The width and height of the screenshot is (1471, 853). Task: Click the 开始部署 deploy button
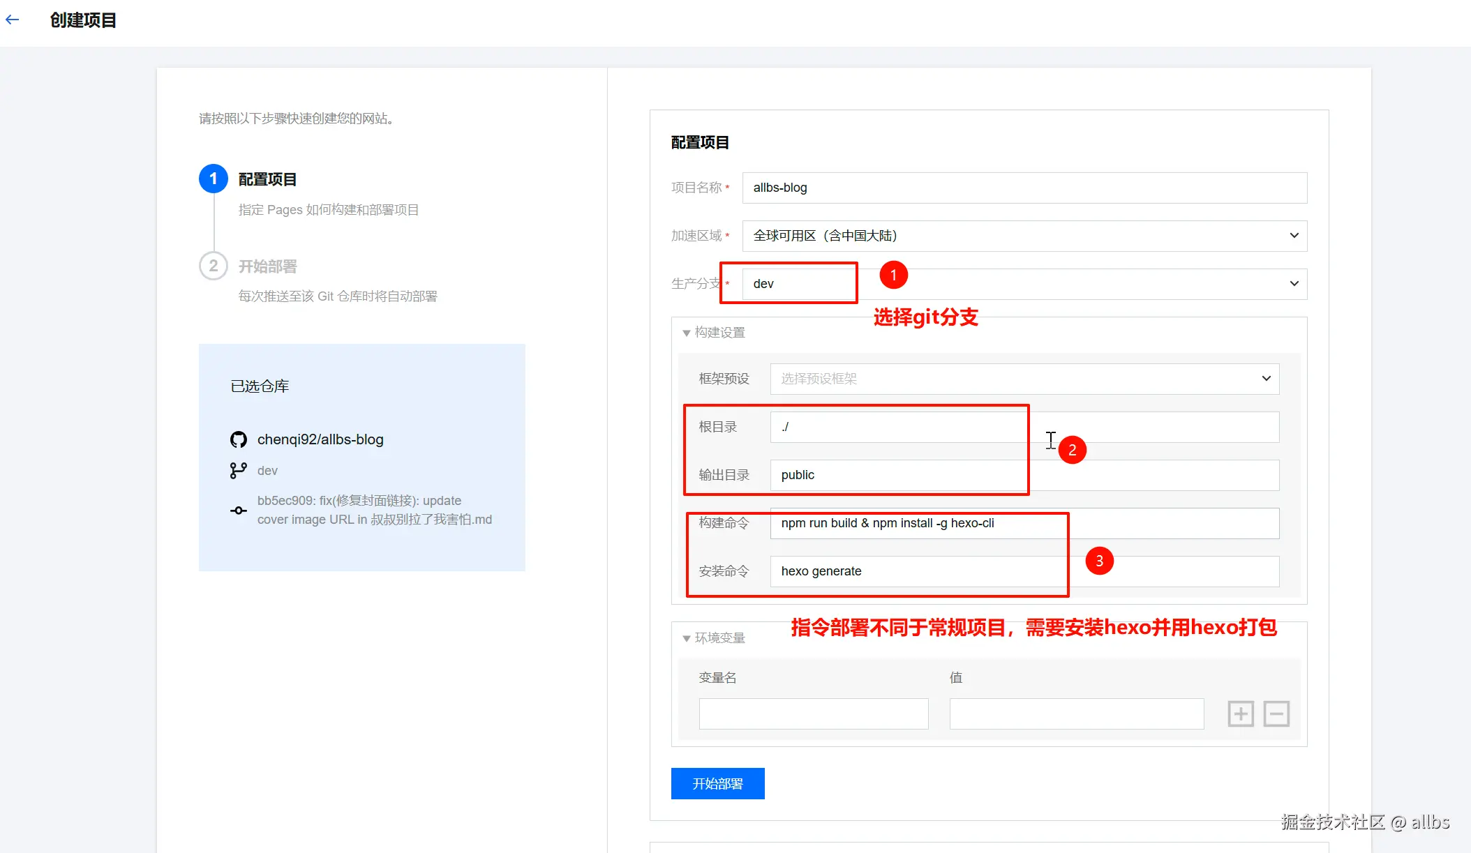click(717, 783)
